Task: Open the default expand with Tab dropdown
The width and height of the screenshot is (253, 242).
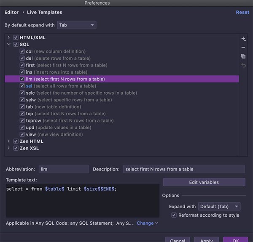Action: (x=77, y=25)
